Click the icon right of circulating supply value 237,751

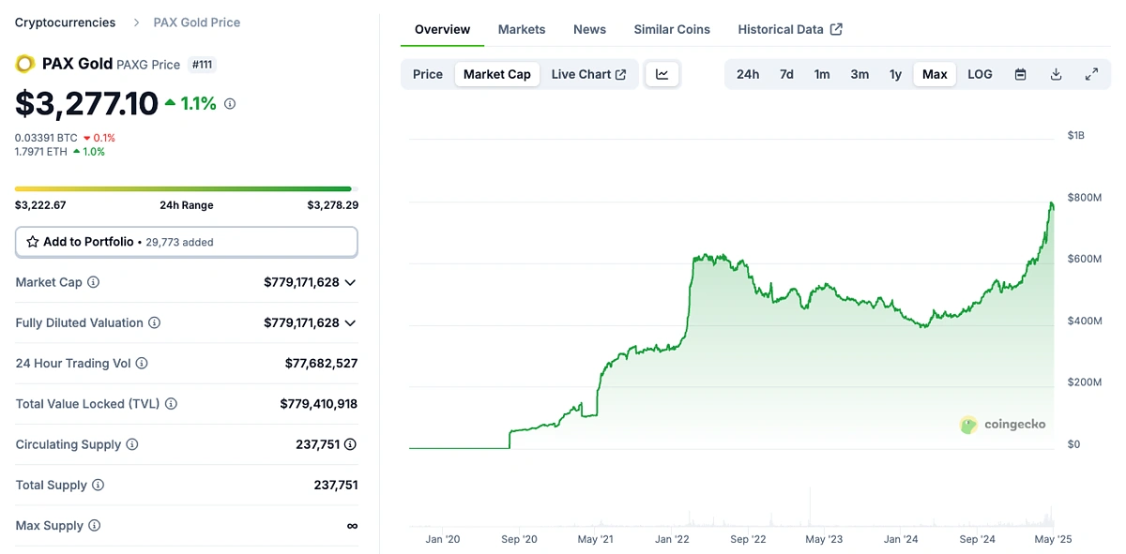tap(350, 444)
